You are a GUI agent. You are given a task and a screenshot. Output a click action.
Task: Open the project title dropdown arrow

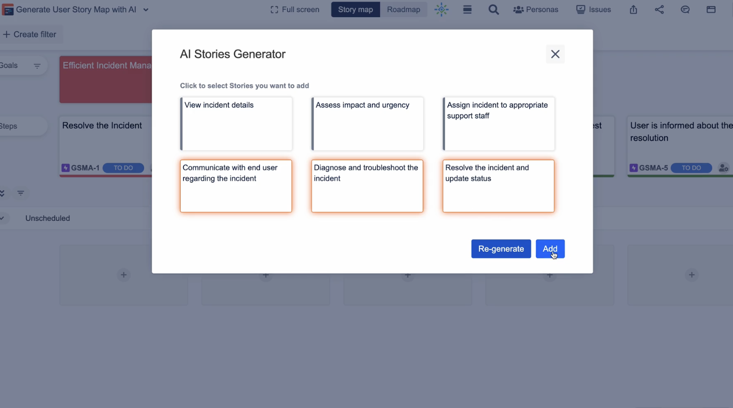146,10
